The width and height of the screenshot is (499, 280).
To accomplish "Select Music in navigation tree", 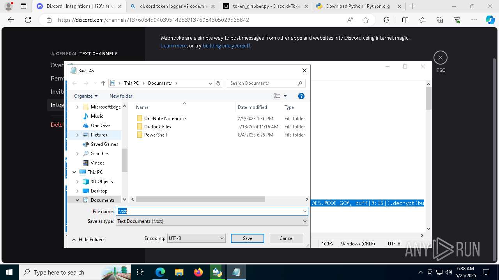I will coord(97,116).
